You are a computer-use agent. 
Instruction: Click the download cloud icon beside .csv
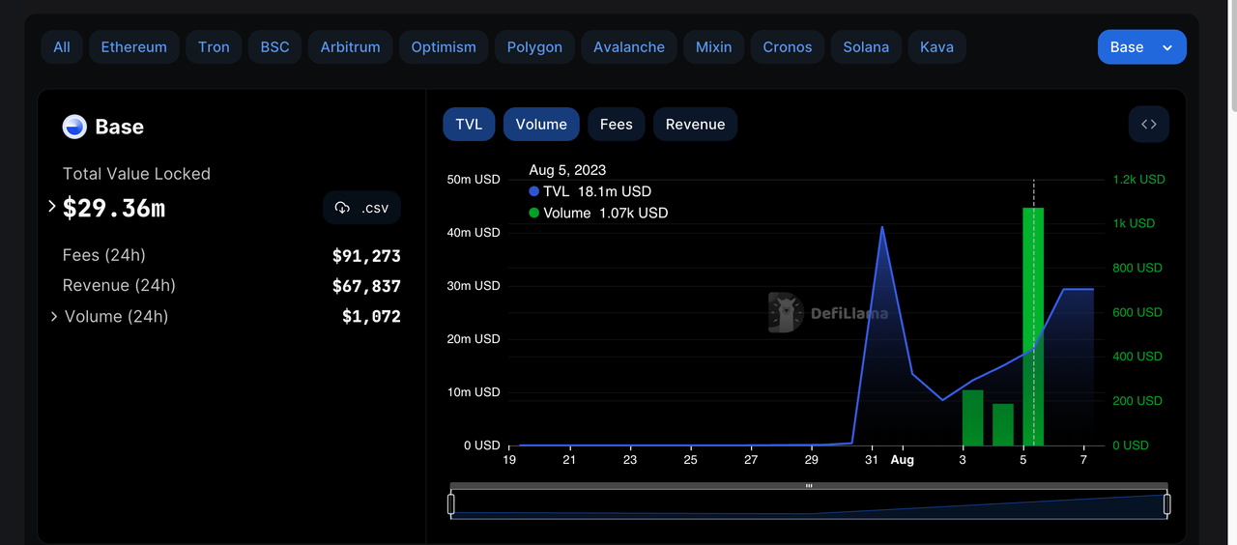click(342, 208)
